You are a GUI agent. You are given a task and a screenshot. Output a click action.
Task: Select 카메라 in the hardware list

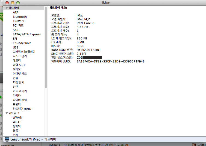[x=17, y=96]
